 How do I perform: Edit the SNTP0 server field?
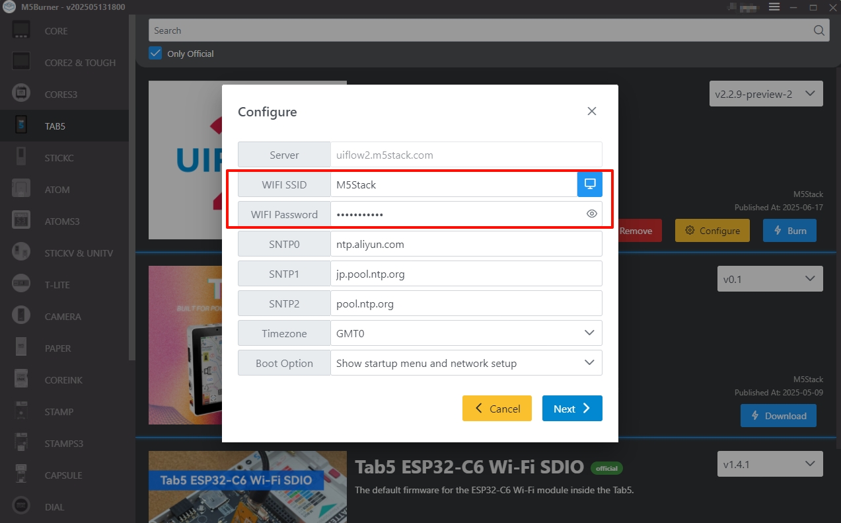[466, 244]
